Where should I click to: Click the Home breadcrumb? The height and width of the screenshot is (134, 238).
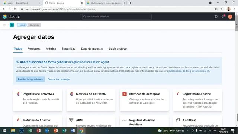[22, 25]
